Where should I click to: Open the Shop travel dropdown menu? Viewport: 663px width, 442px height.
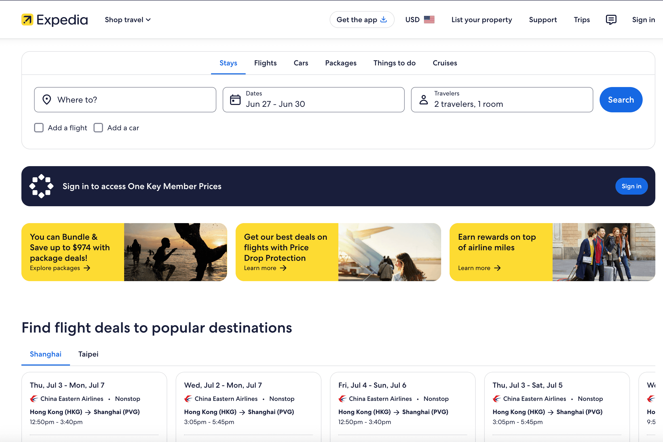[128, 20]
